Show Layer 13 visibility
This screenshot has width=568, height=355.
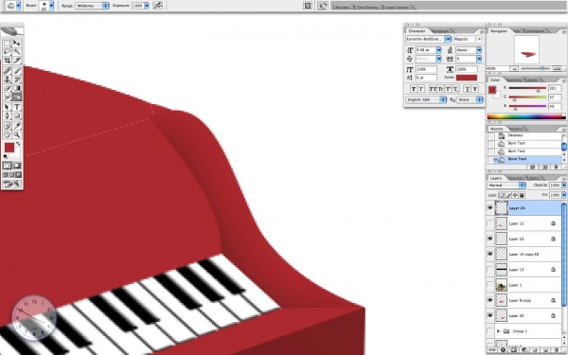point(490,270)
